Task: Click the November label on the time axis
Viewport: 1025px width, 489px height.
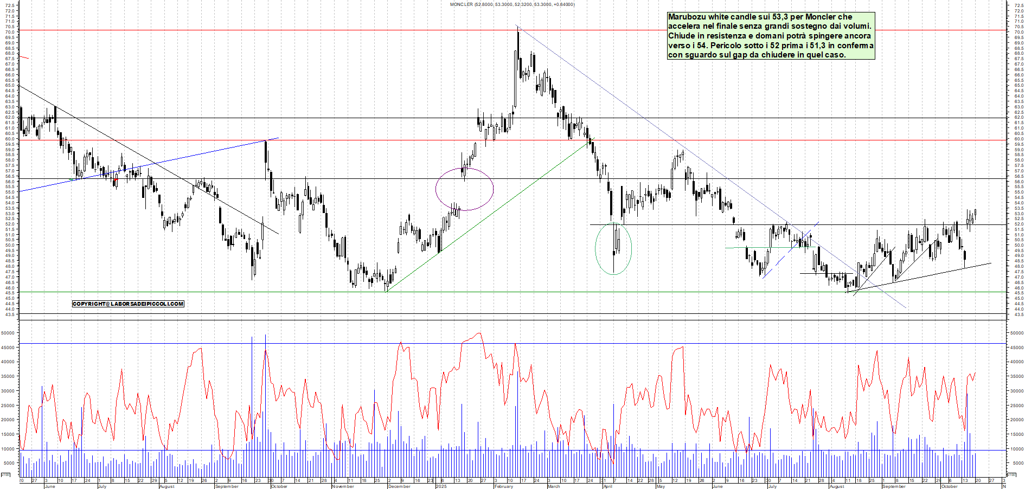Action: (x=343, y=486)
